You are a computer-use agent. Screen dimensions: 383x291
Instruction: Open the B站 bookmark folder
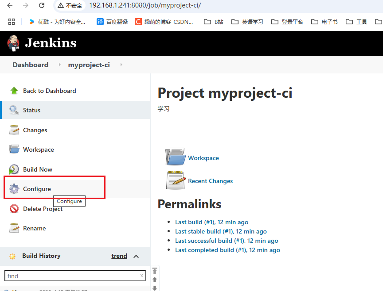click(214, 22)
